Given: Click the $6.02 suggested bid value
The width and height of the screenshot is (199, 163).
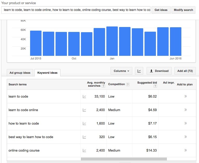Looking at the screenshot, I should pyautogui.click(x=152, y=97).
